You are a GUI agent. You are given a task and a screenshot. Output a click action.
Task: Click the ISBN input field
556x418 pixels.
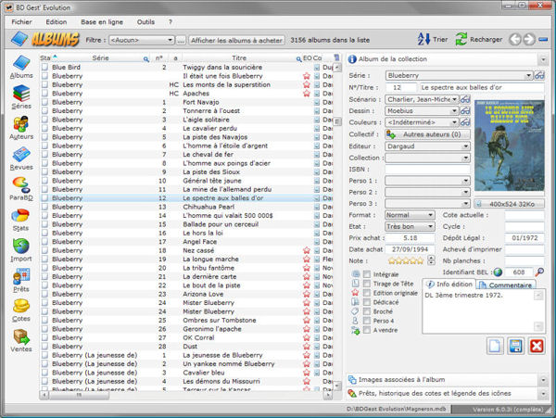[x=427, y=169]
